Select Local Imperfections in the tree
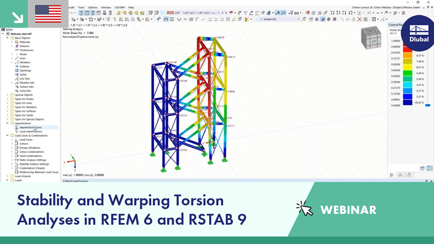434x244 pixels. tap(31, 132)
